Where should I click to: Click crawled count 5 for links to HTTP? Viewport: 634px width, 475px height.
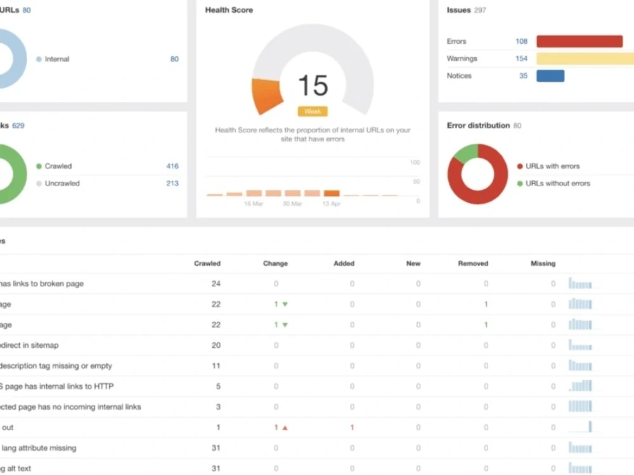[218, 386]
